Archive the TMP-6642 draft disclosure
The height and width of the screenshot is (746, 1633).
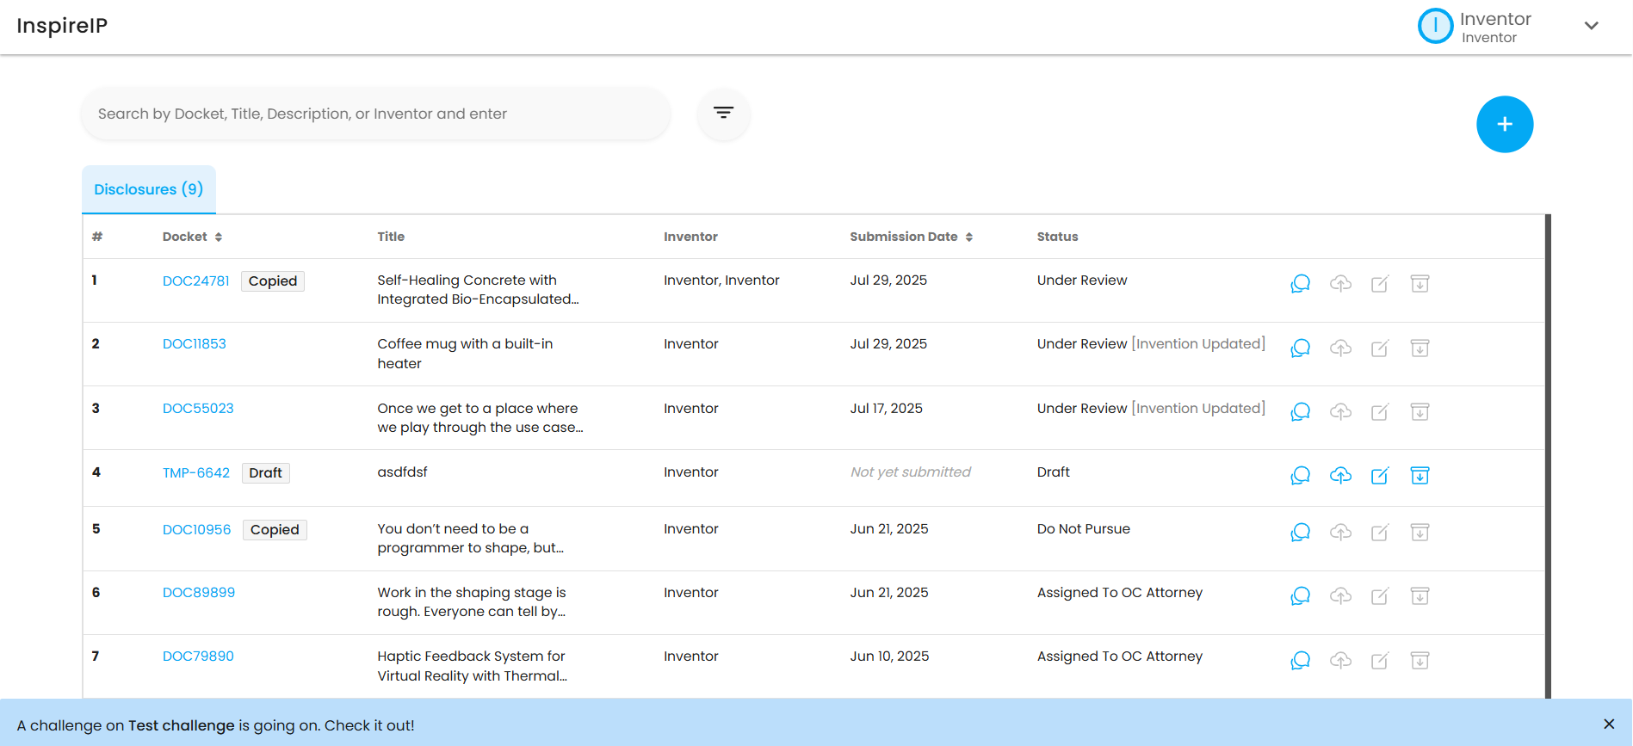tap(1420, 476)
